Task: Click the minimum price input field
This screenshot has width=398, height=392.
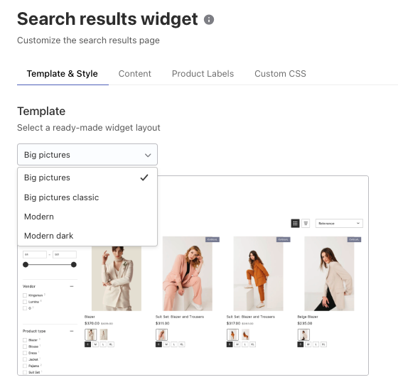Action: tap(35, 254)
